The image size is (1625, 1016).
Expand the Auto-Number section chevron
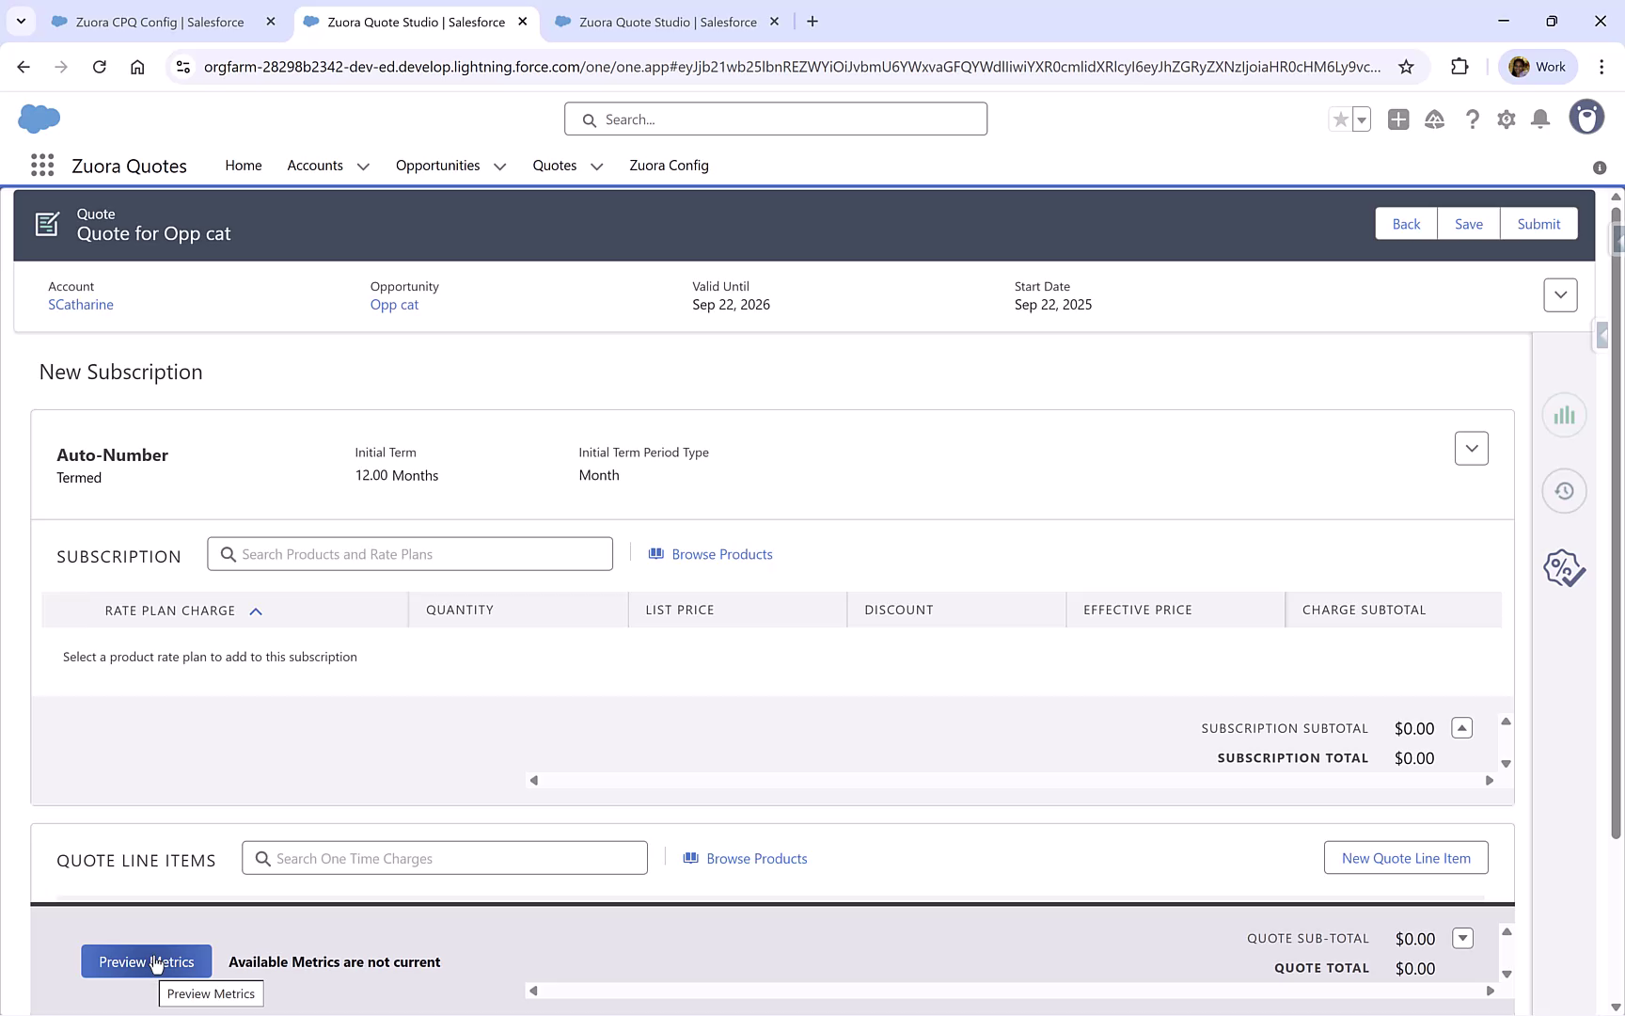coord(1472,449)
